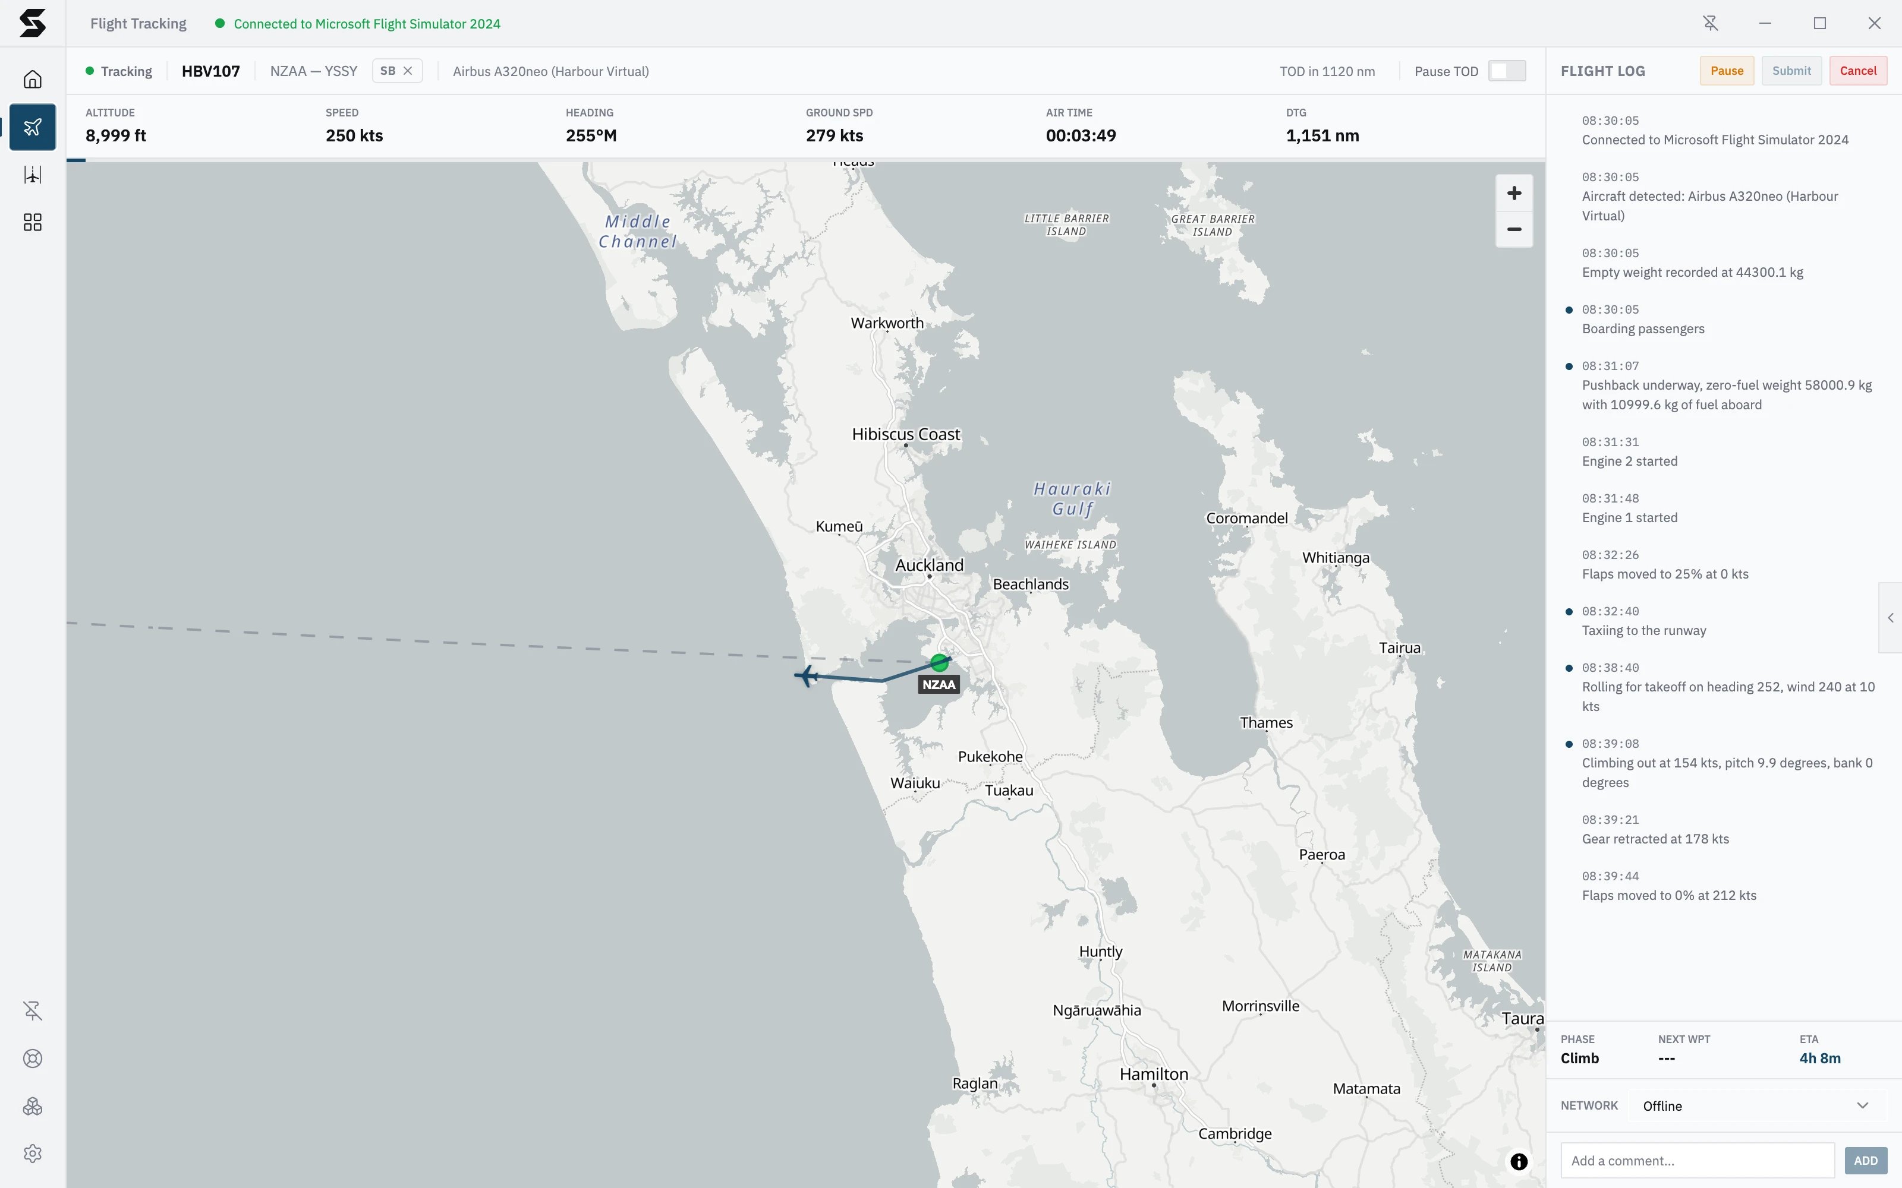
Task: Pause the flight log
Action: (1727, 71)
